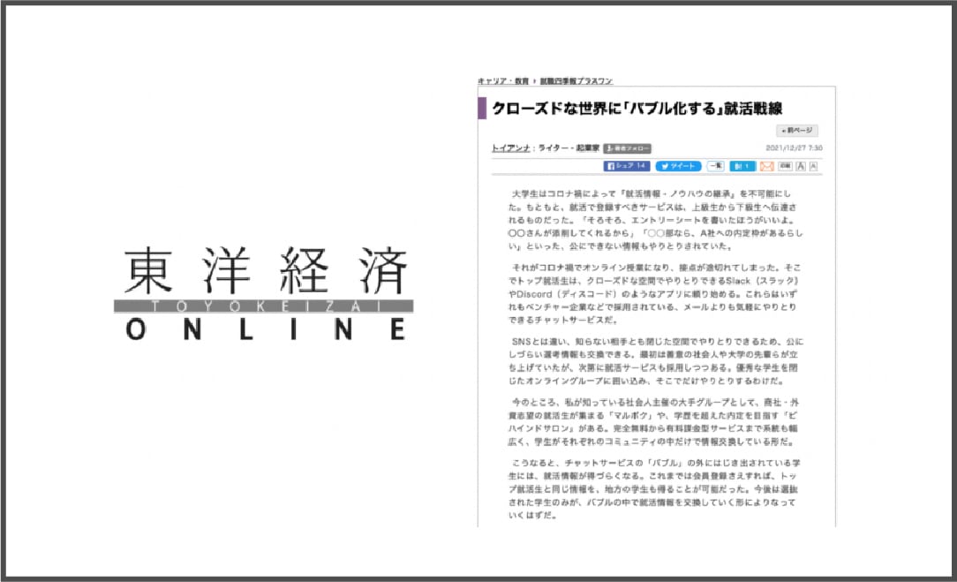
Task: Enlarge the text with the large A icon
Action: pyautogui.click(x=799, y=165)
